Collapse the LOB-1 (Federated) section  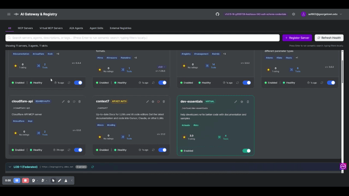coord(10,167)
